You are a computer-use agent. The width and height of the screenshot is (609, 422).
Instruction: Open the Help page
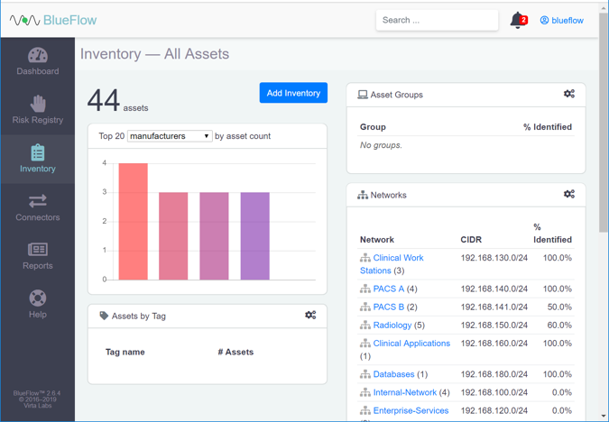tap(37, 306)
